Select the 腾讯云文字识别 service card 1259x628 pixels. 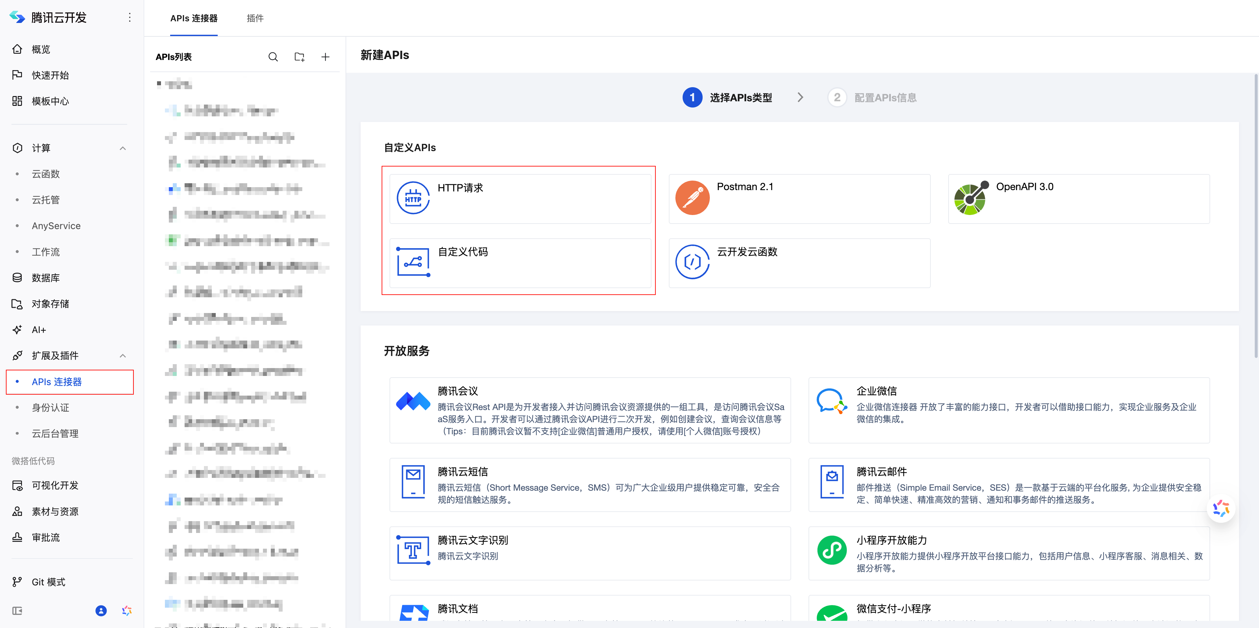tap(590, 553)
